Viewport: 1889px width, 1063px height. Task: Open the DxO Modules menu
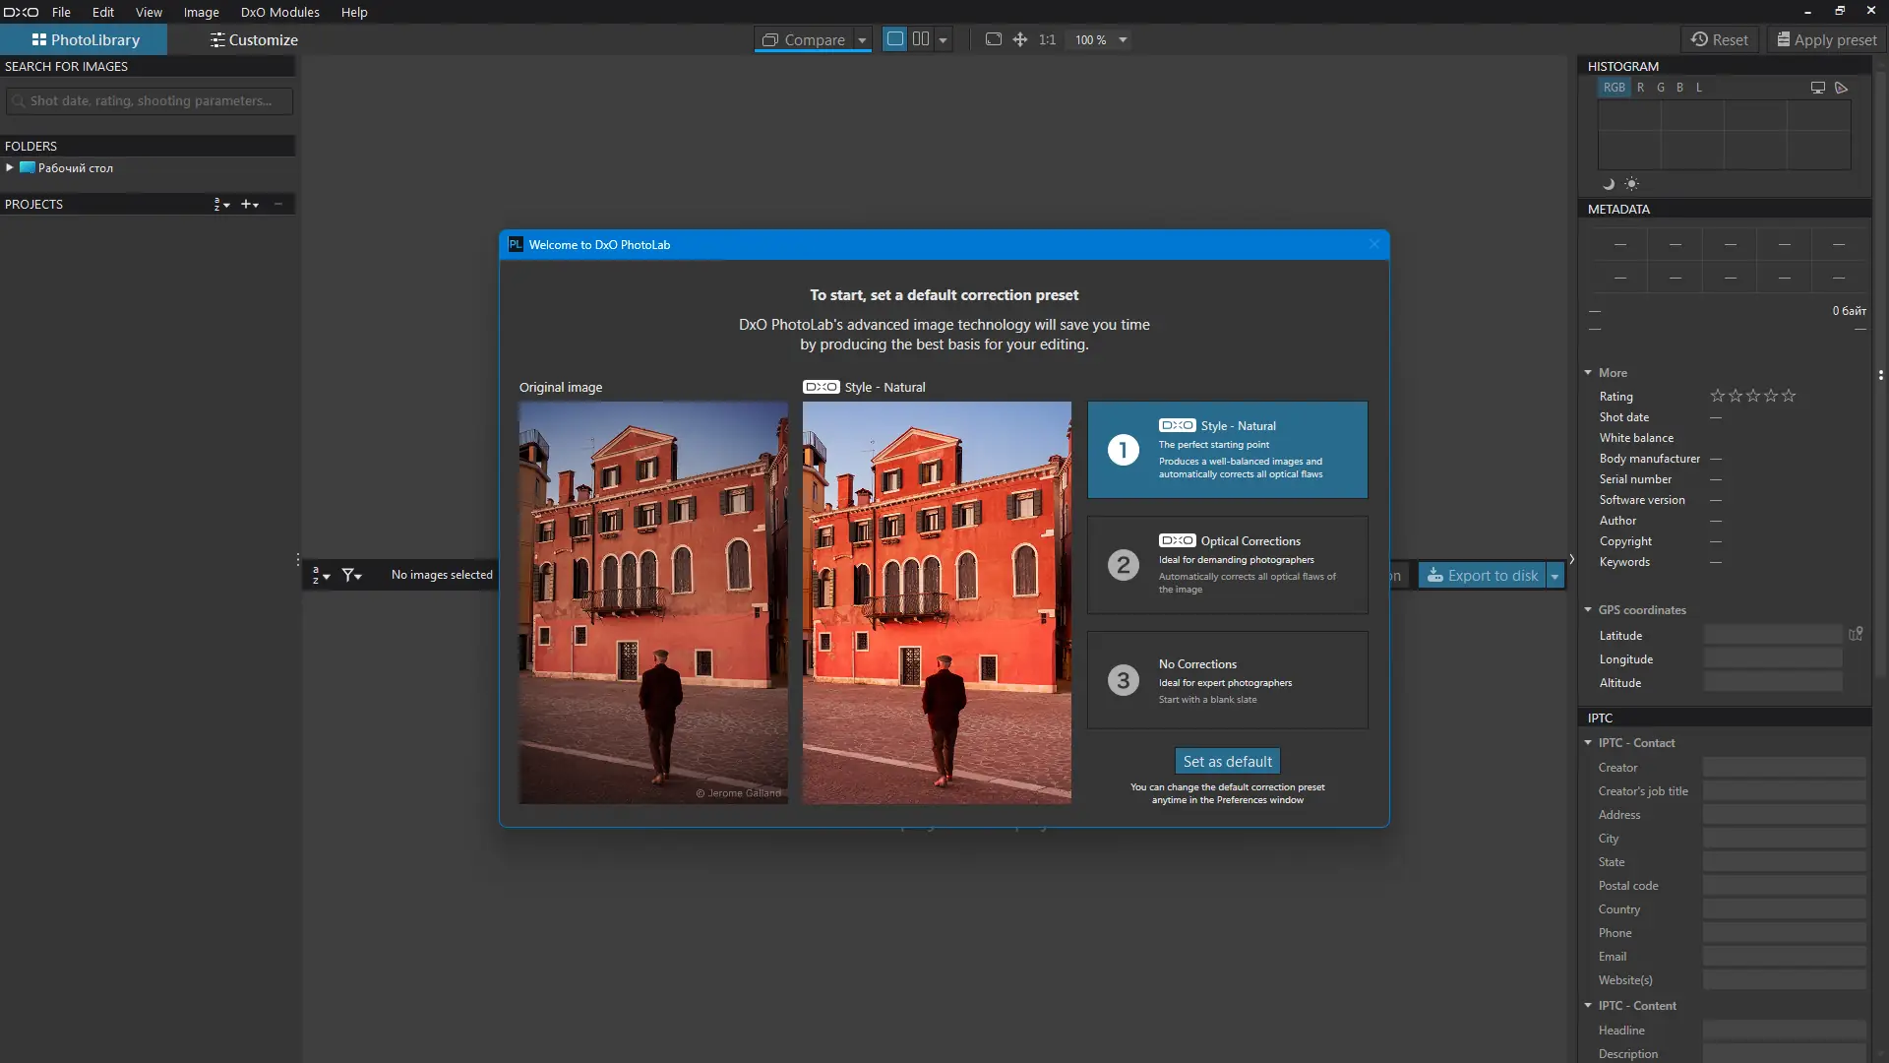point(279,12)
